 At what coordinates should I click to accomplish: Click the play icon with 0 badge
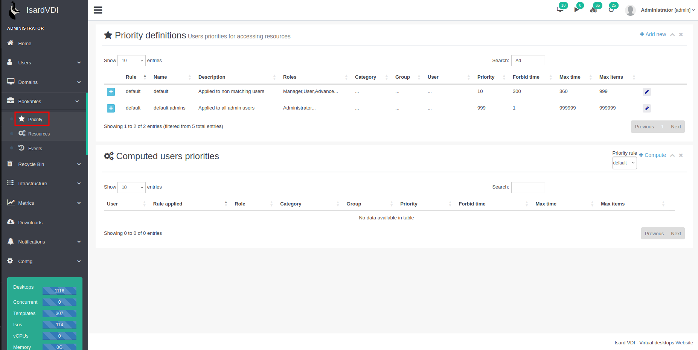point(577,9)
